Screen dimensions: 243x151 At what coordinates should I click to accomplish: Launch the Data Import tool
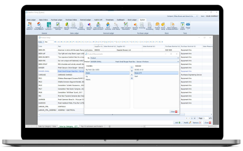(x=183, y=26)
